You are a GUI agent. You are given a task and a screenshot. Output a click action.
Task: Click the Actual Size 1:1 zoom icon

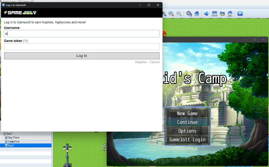click(x=179, y=14)
